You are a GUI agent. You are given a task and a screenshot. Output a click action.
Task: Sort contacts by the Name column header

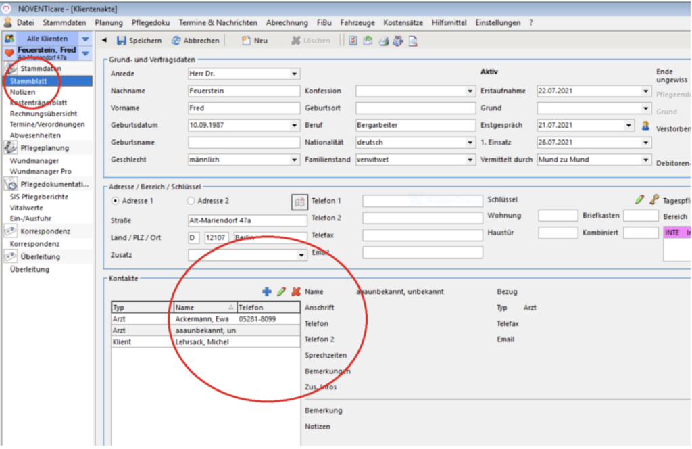[205, 307]
